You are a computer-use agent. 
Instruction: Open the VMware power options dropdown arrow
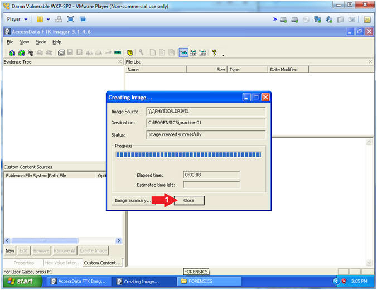coord(48,19)
